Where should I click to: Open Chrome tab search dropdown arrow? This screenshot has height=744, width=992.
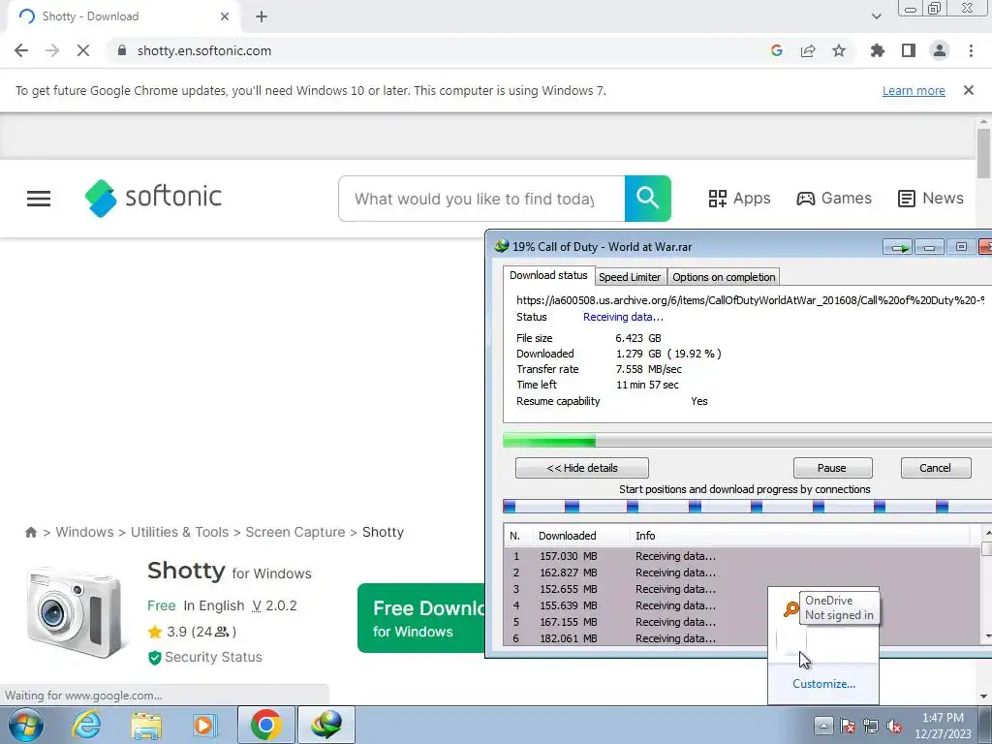pos(876,16)
